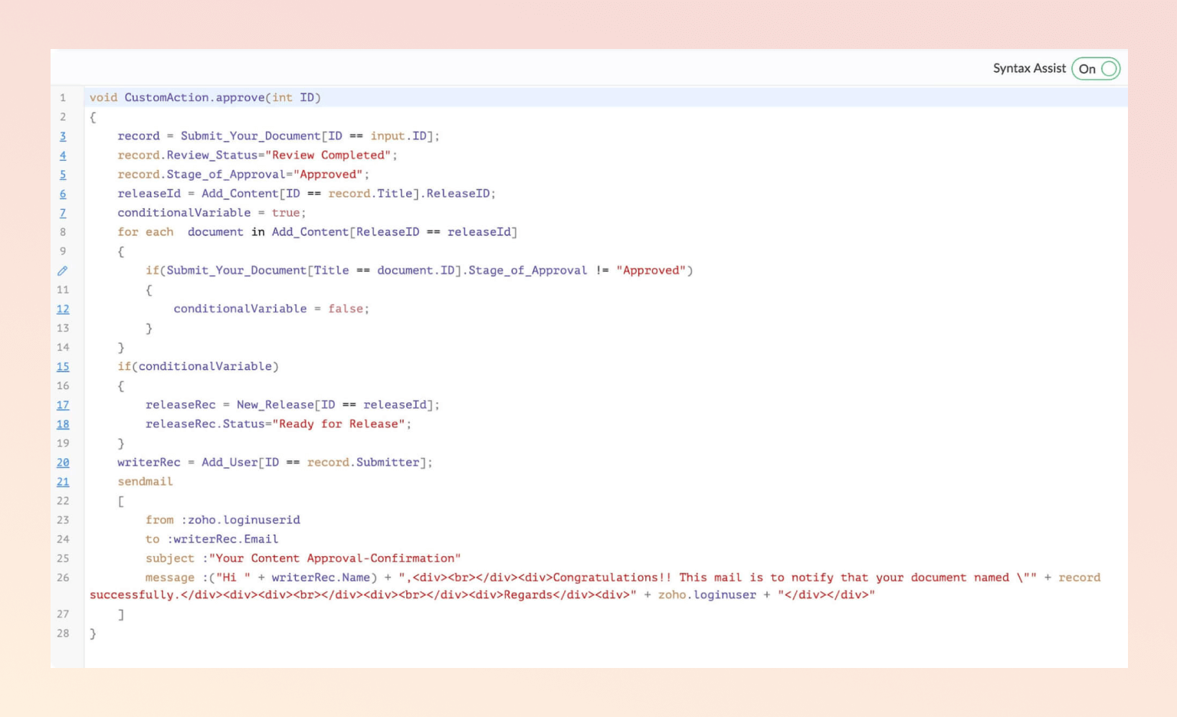Select line number 15 in gutter

click(63, 367)
